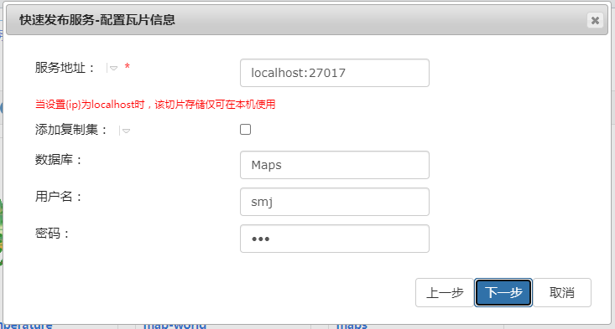
Task: Focus the 数据库 field containing Maps
Action: click(x=335, y=165)
